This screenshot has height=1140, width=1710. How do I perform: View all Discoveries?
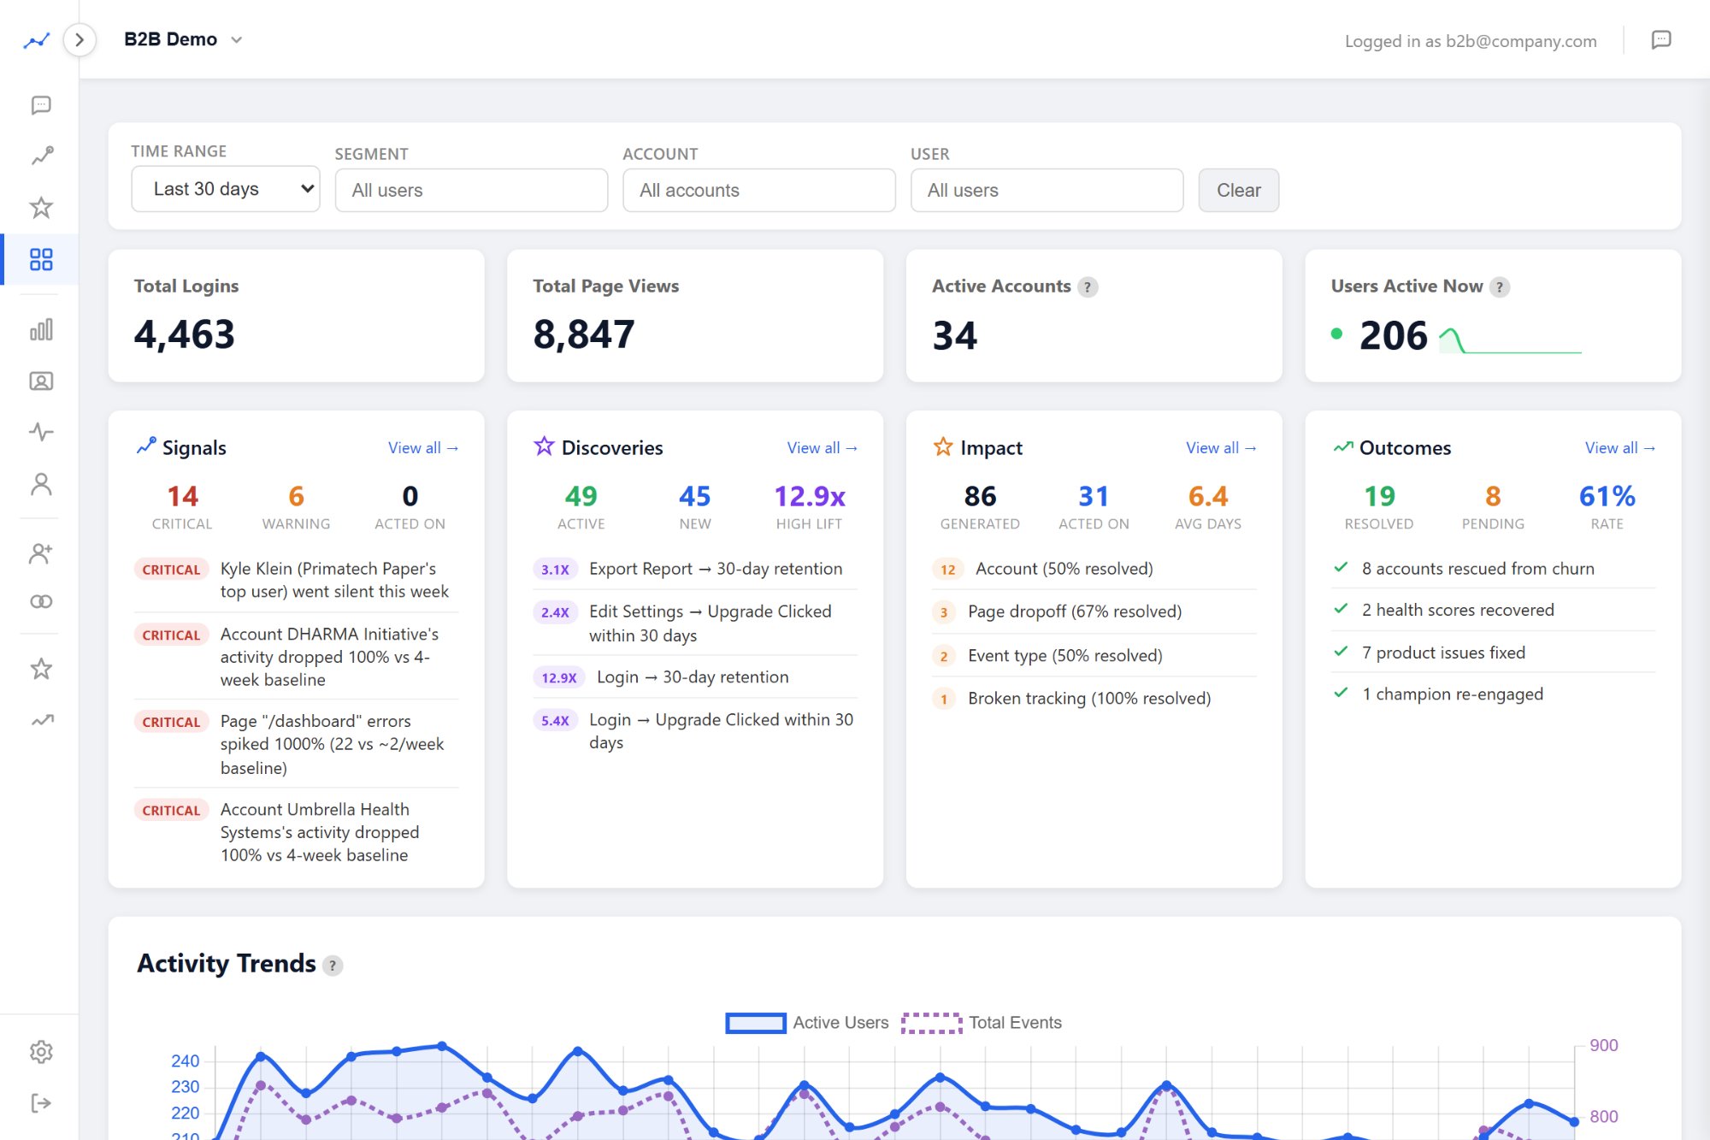click(821, 447)
